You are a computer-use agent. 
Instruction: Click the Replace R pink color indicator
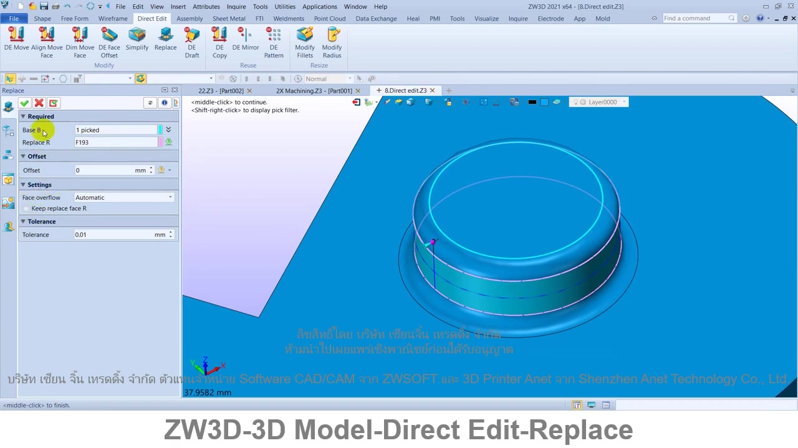point(160,142)
